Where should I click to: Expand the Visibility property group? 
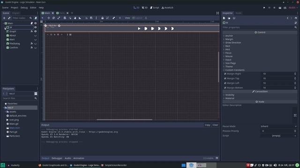pos(230,95)
